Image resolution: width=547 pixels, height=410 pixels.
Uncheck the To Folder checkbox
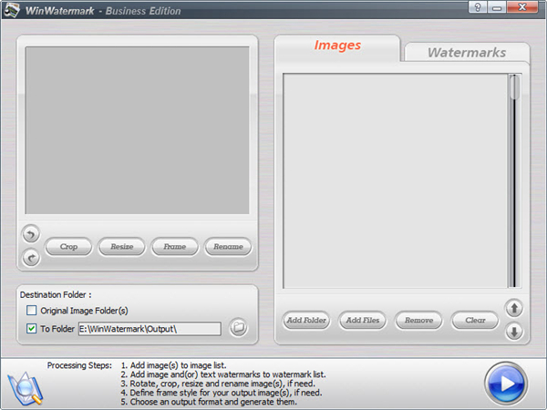(32, 328)
